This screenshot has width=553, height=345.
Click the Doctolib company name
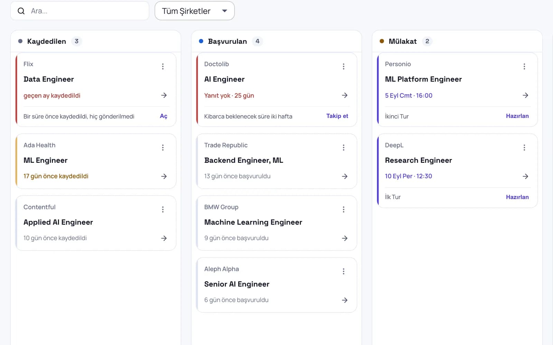(216, 64)
